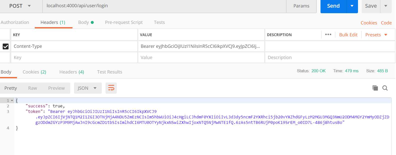Open Save button dropdown arrow
396x155 pixels.
386,6
